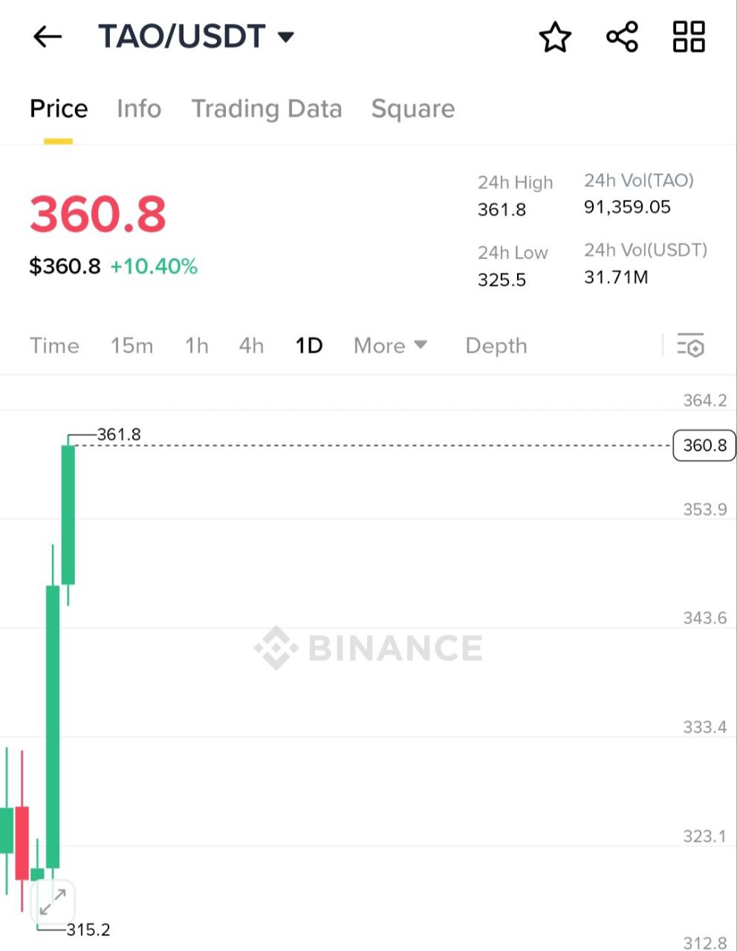This screenshot has width=737, height=951.
Task: Open the four-squares grid menu icon
Action: pos(689,36)
